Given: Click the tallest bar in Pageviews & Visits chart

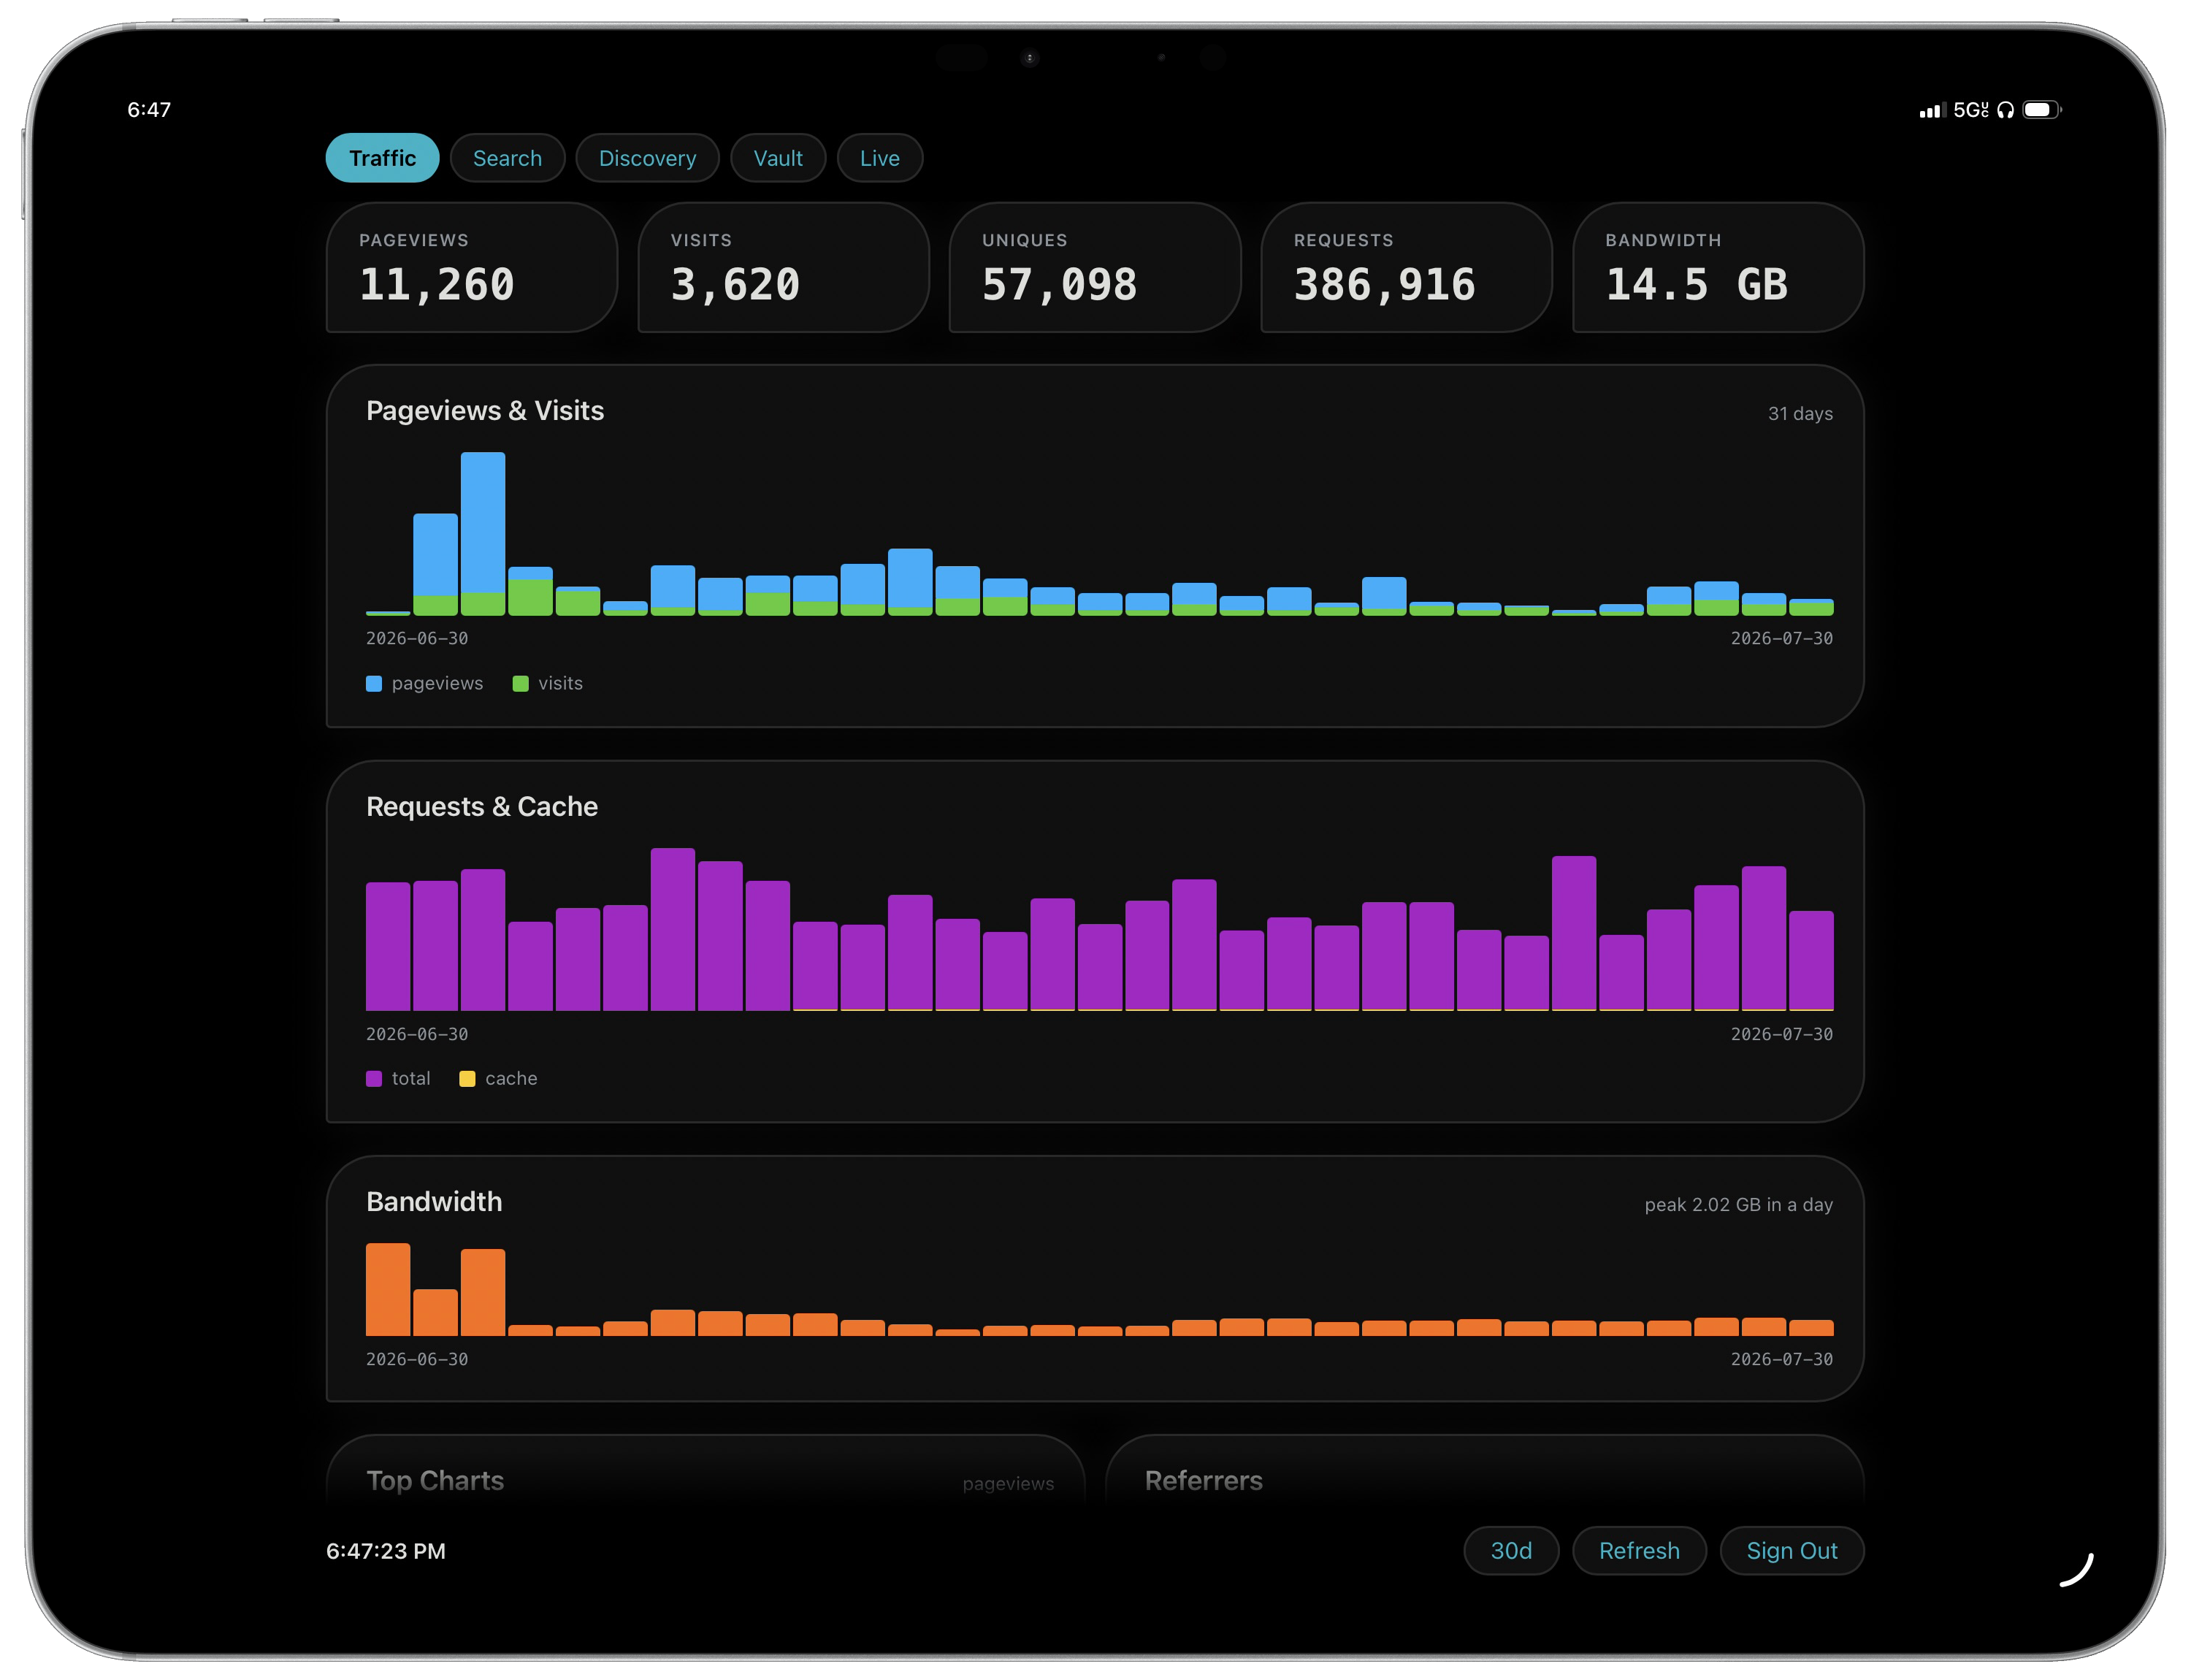Looking at the screenshot, I should tap(482, 533).
